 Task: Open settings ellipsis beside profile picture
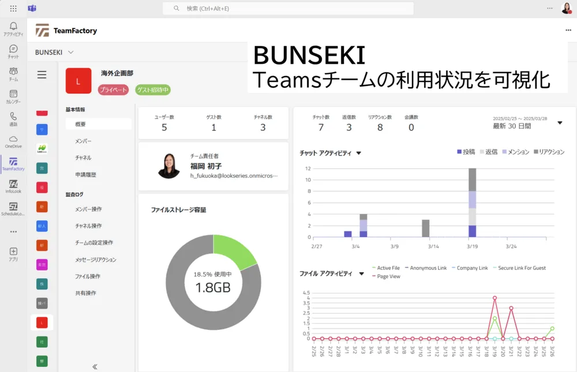coord(549,8)
